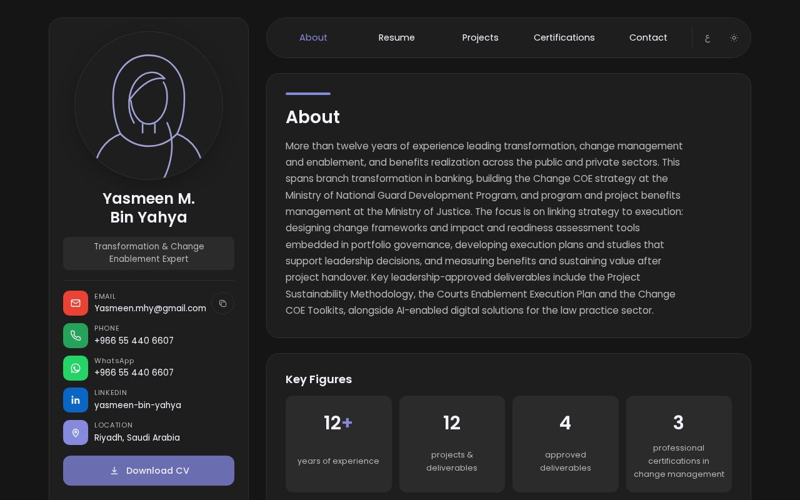Click the profile avatar illustration
Screen dimensions: 800x500
click(149, 106)
